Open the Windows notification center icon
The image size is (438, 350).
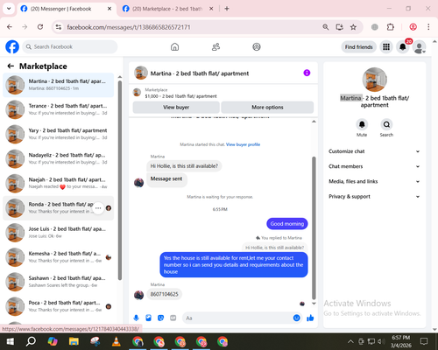tap(424, 341)
